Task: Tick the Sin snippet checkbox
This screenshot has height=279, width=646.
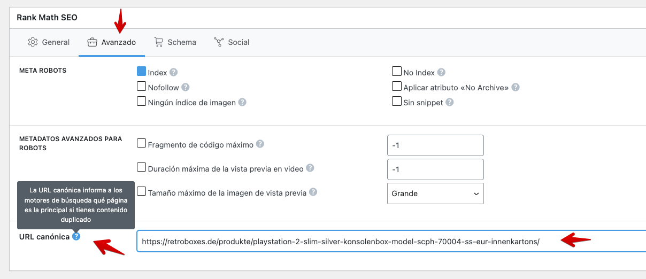Action: [397, 101]
